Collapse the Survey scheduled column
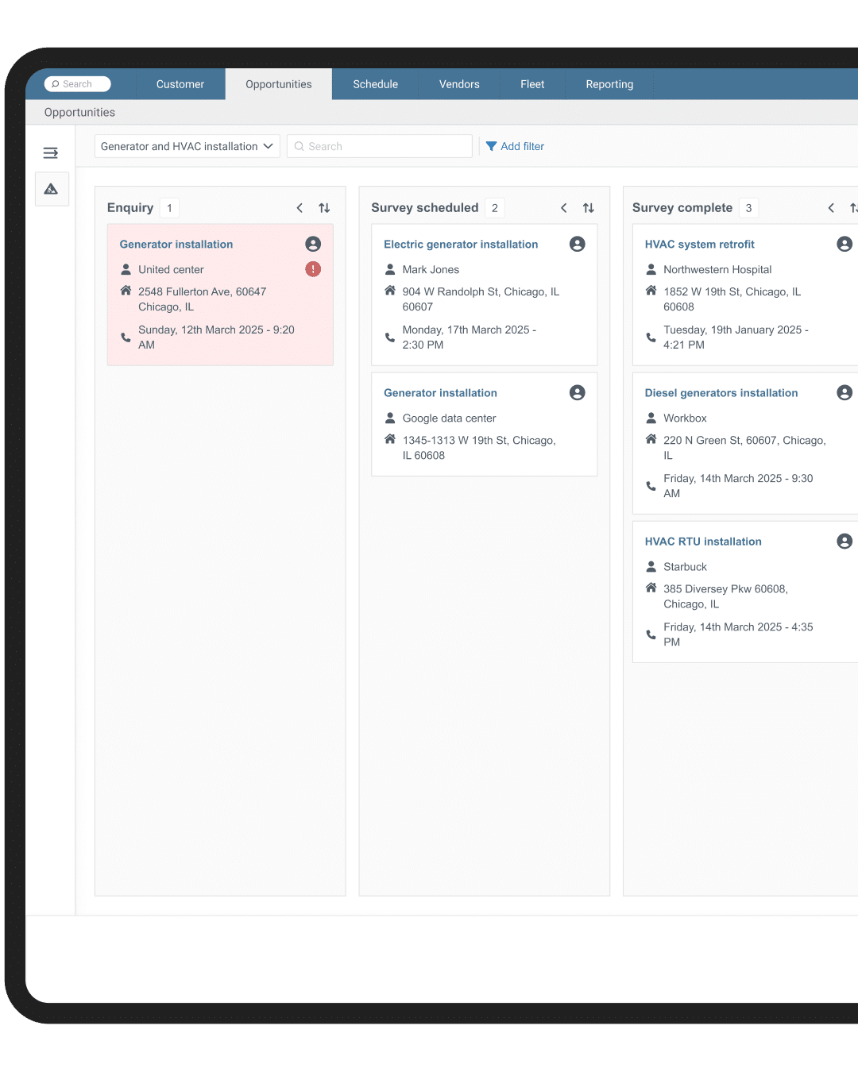 click(x=563, y=207)
